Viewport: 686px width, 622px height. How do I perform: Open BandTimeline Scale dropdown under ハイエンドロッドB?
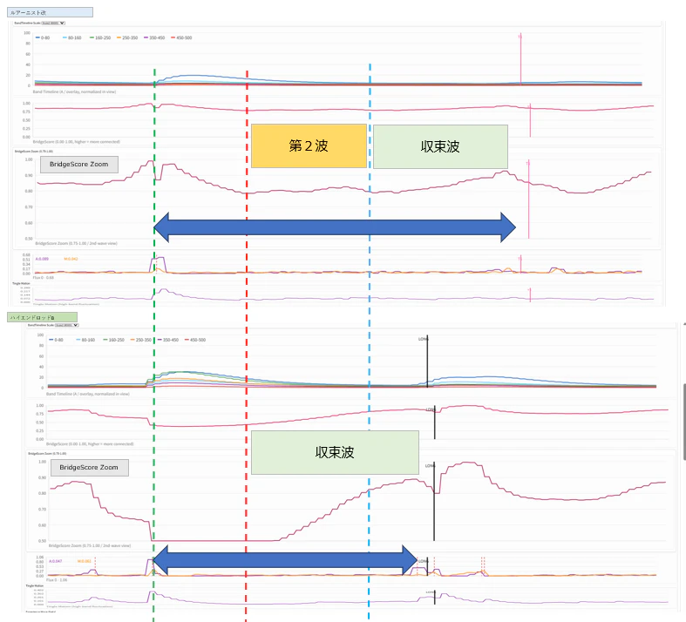pos(66,325)
